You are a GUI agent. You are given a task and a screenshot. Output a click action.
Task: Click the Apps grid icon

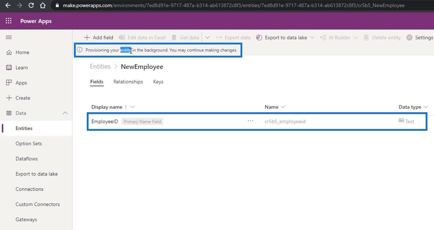[x=9, y=83]
